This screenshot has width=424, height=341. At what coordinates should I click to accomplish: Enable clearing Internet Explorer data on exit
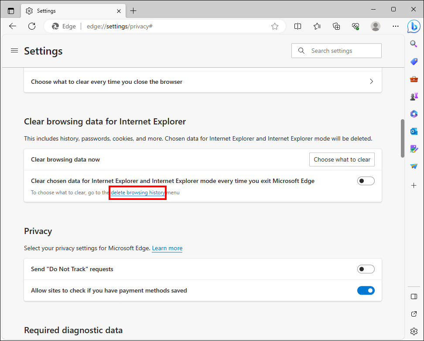[366, 181]
